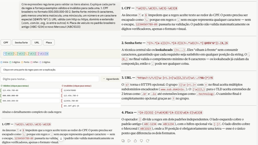Focus the 'Digite para testar...' input field
258x145 pixels.
click(x=50, y=79)
